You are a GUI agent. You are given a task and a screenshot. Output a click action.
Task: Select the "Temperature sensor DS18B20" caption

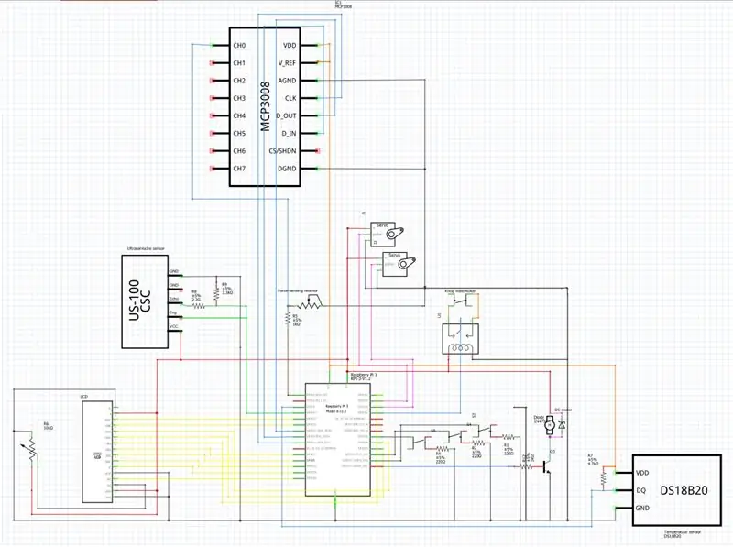pyautogui.click(x=682, y=534)
